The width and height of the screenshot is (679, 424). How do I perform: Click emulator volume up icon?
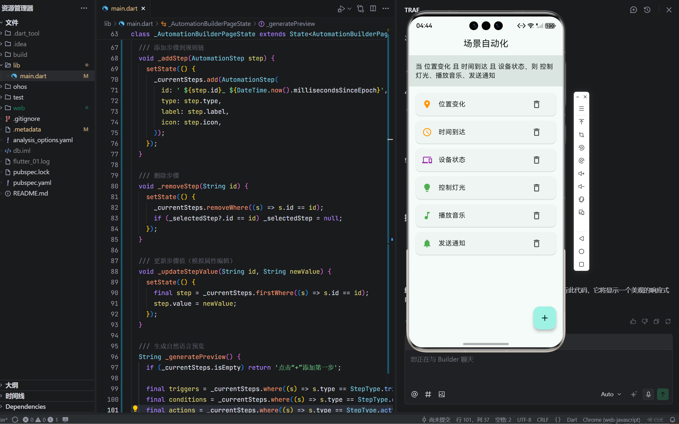581,174
